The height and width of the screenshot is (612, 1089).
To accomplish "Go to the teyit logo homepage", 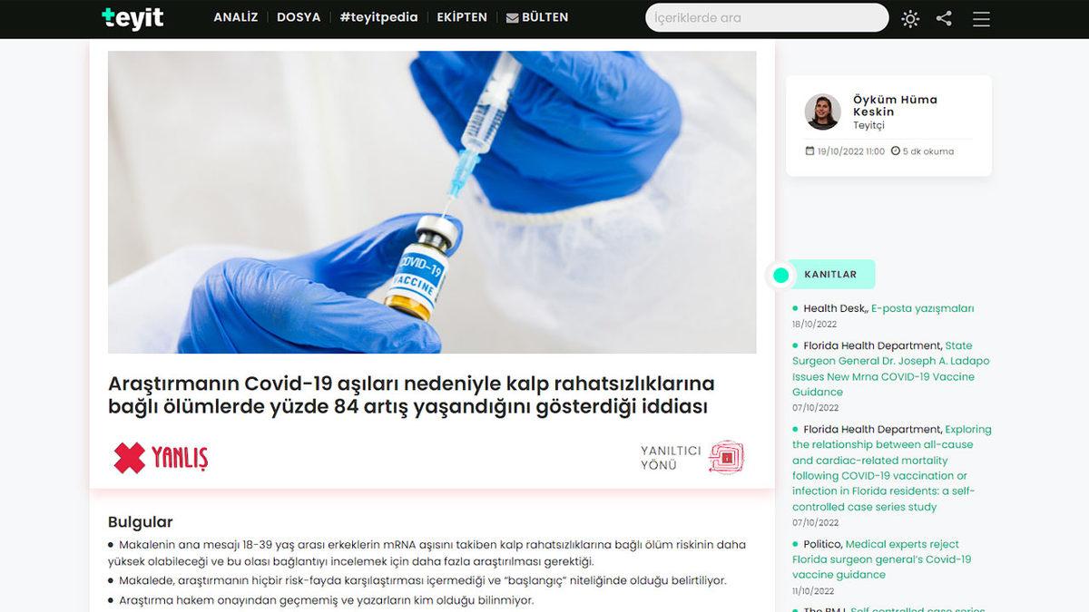I will click(132, 17).
